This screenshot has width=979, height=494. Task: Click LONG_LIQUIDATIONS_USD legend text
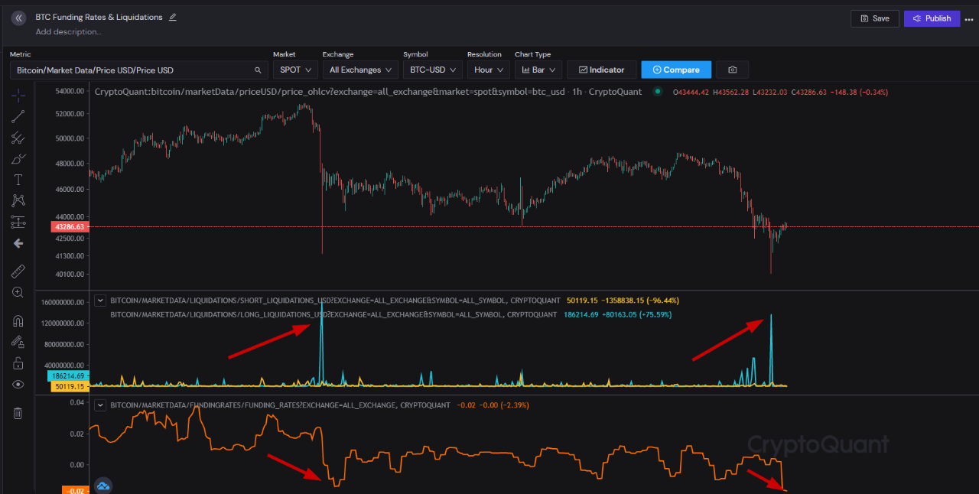point(333,314)
